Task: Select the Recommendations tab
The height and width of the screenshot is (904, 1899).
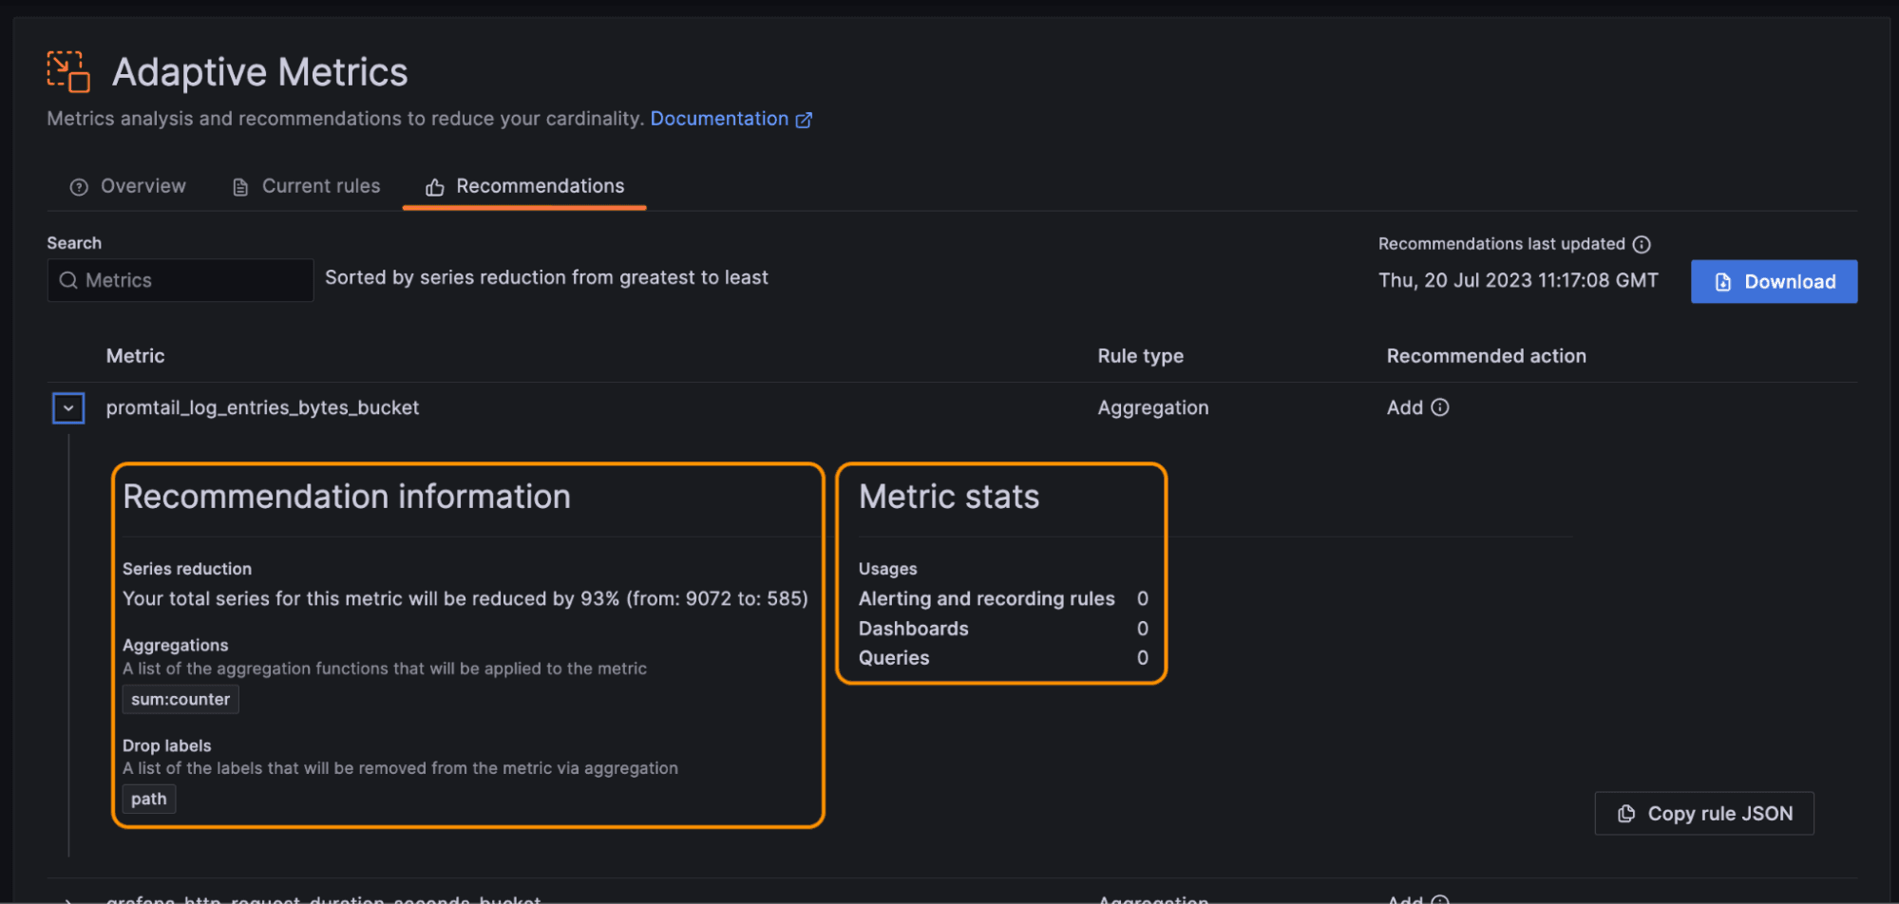Action: (x=540, y=186)
